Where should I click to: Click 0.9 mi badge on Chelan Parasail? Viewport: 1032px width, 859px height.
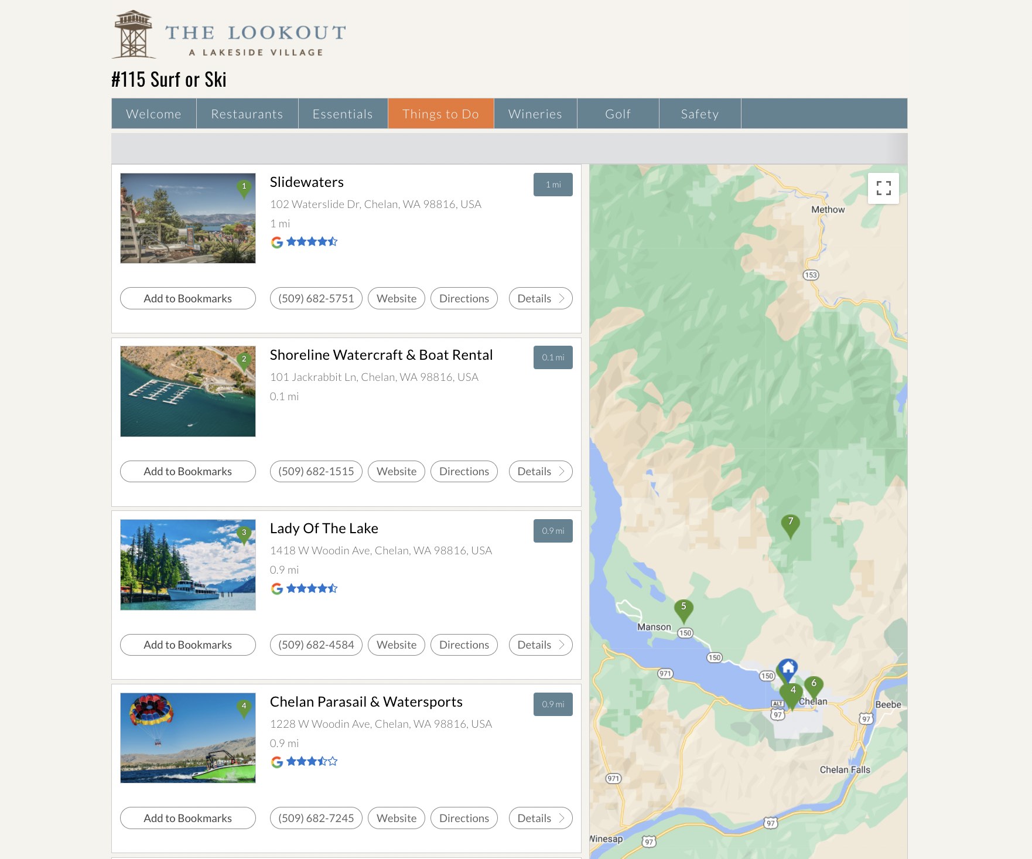pos(553,704)
